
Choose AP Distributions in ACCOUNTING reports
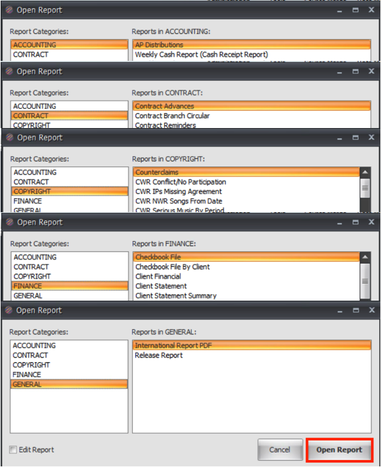click(159, 45)
